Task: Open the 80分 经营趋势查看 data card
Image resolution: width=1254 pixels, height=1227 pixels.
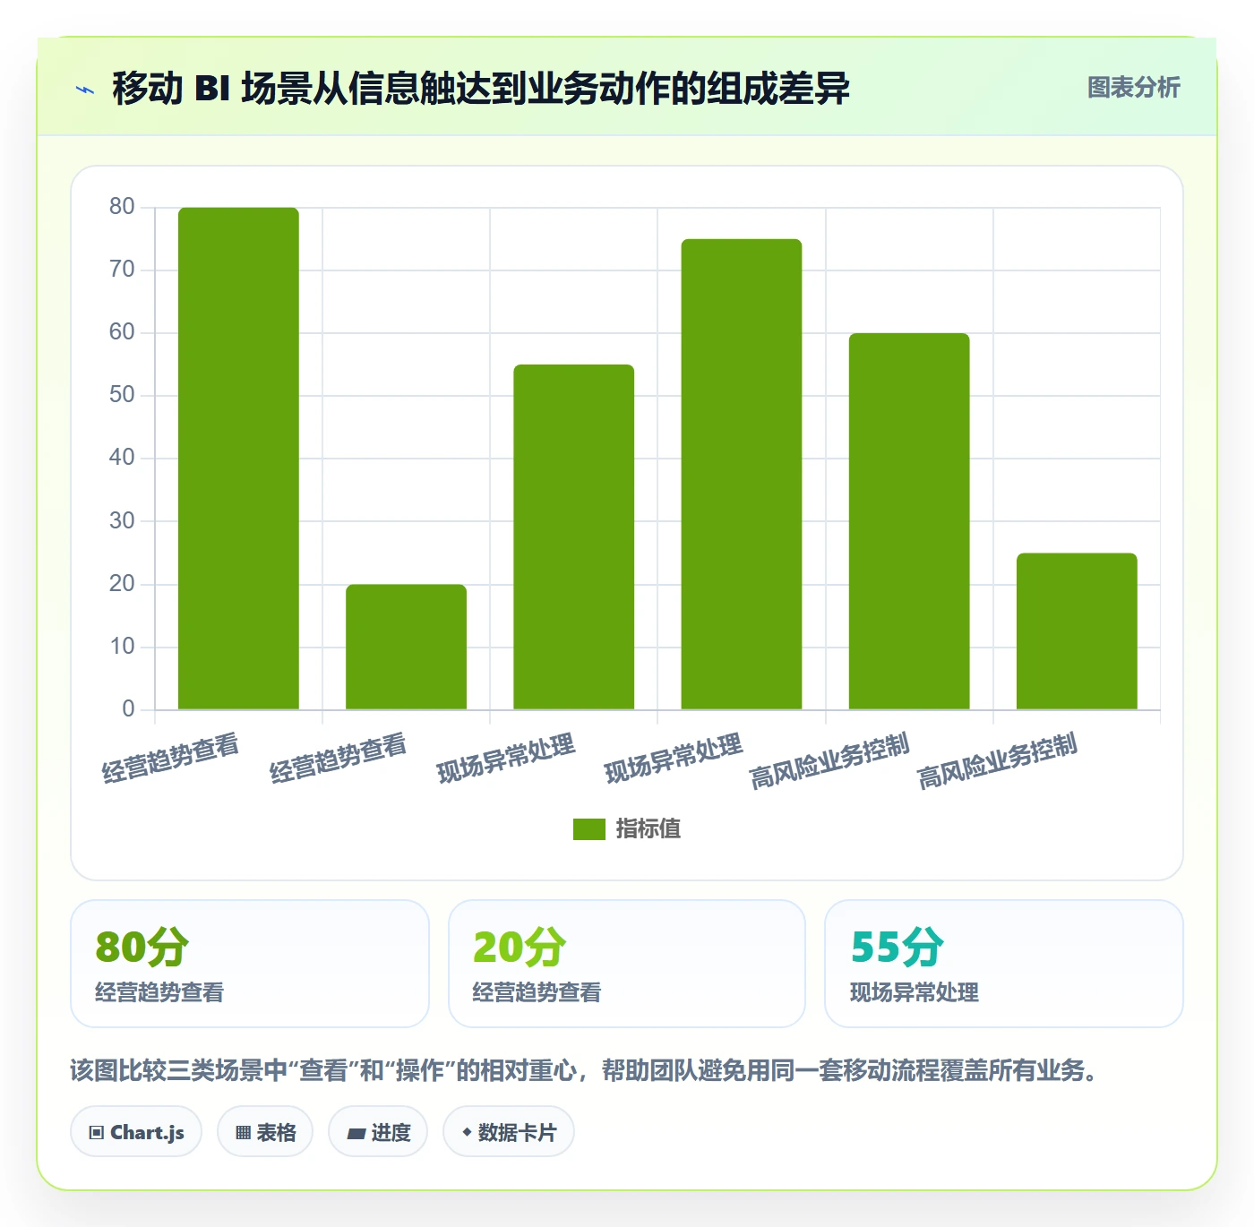Action: coord(250,964)
